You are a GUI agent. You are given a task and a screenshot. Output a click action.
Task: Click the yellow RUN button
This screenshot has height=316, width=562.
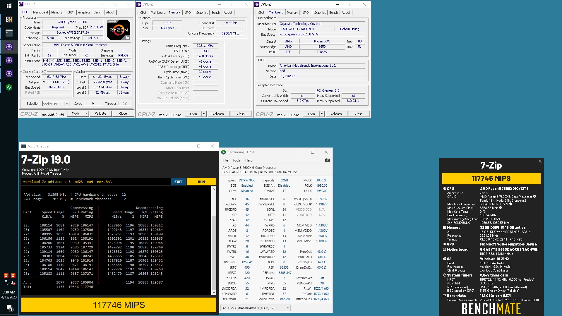coord(201,182)
